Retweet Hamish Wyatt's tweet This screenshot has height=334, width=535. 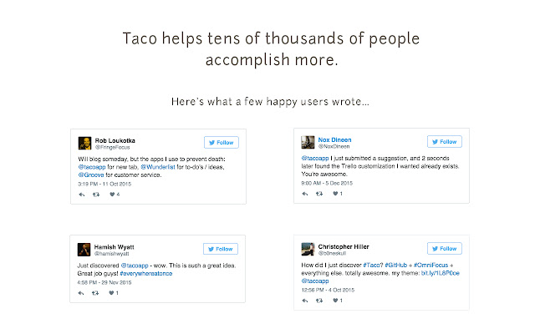click(96, 294)
